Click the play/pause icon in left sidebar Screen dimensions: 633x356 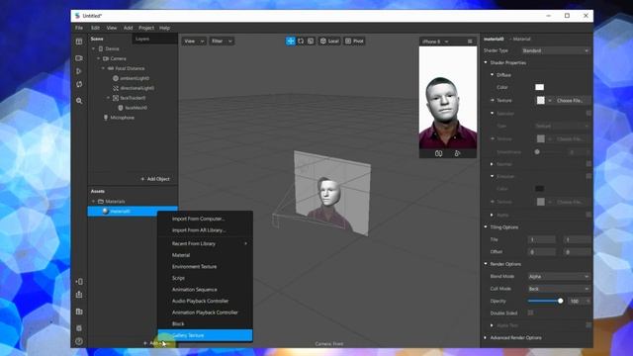[79, 71]
